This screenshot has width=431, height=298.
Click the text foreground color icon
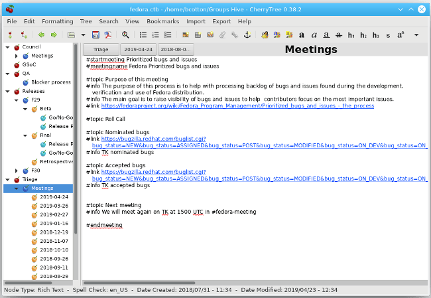(x=265, y=35)
